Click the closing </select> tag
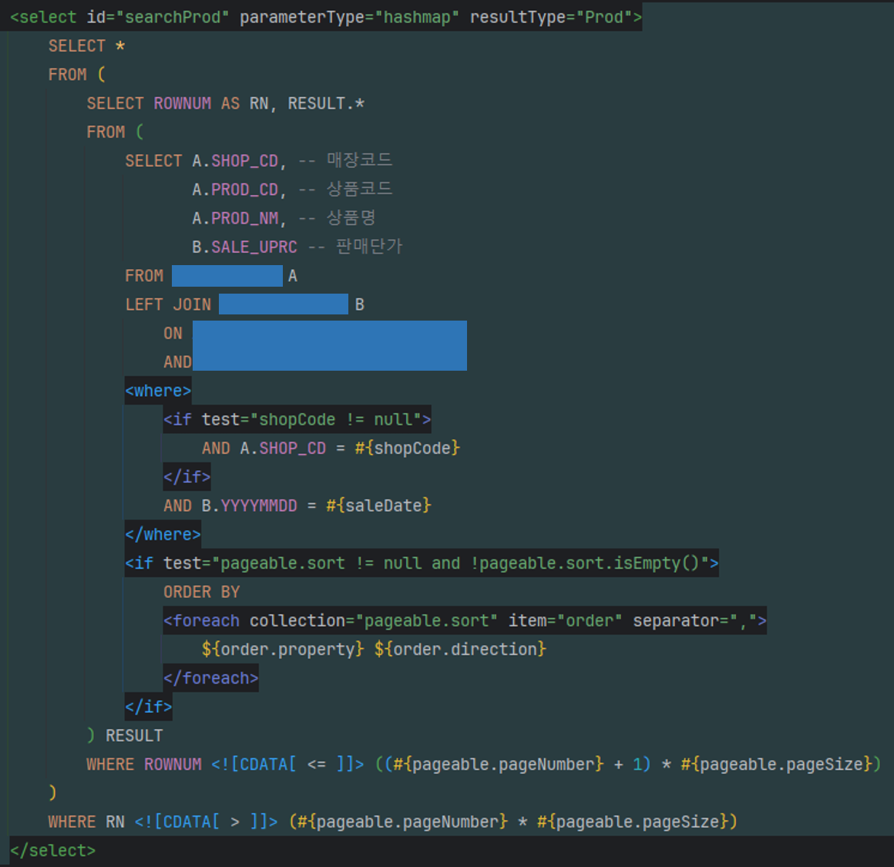 pyautogui.click(x=53, y=851)
